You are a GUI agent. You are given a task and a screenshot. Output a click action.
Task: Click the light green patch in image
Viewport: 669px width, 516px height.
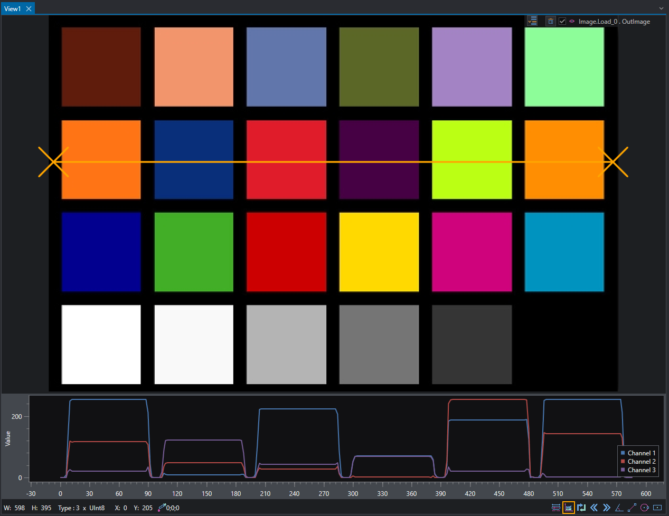click(x=564, y=67)
